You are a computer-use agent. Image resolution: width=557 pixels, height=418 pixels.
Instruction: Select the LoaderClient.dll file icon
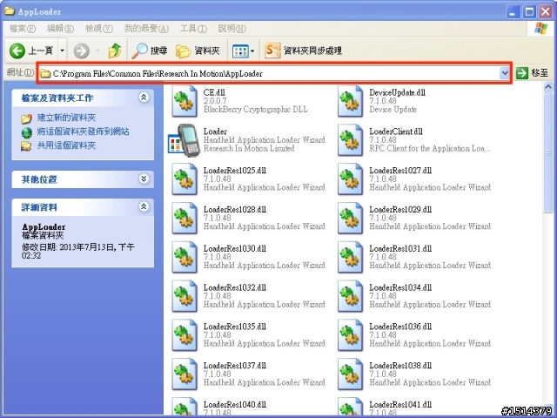pyautogui.click(x=350, y=140)
